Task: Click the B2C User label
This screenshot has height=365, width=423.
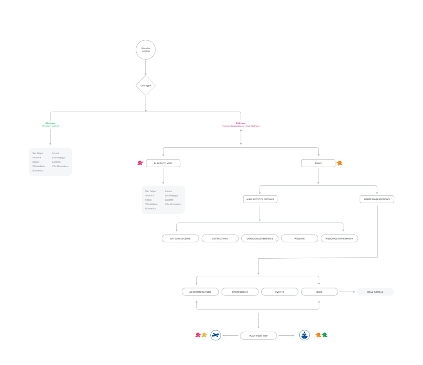Action: (51, 123)
